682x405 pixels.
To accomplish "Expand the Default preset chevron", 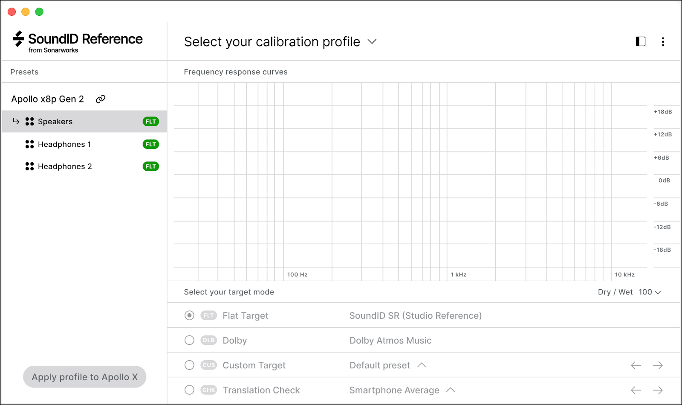I will (422, 365).
